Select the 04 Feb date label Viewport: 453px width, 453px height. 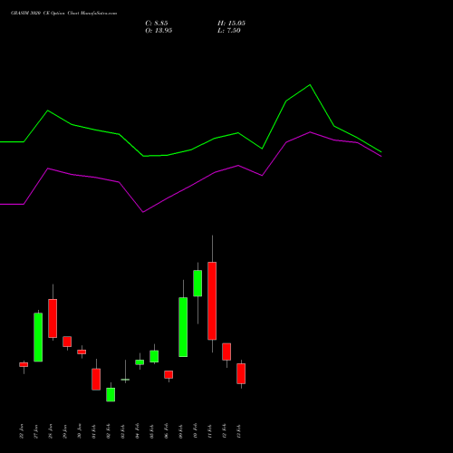[137, 431]
